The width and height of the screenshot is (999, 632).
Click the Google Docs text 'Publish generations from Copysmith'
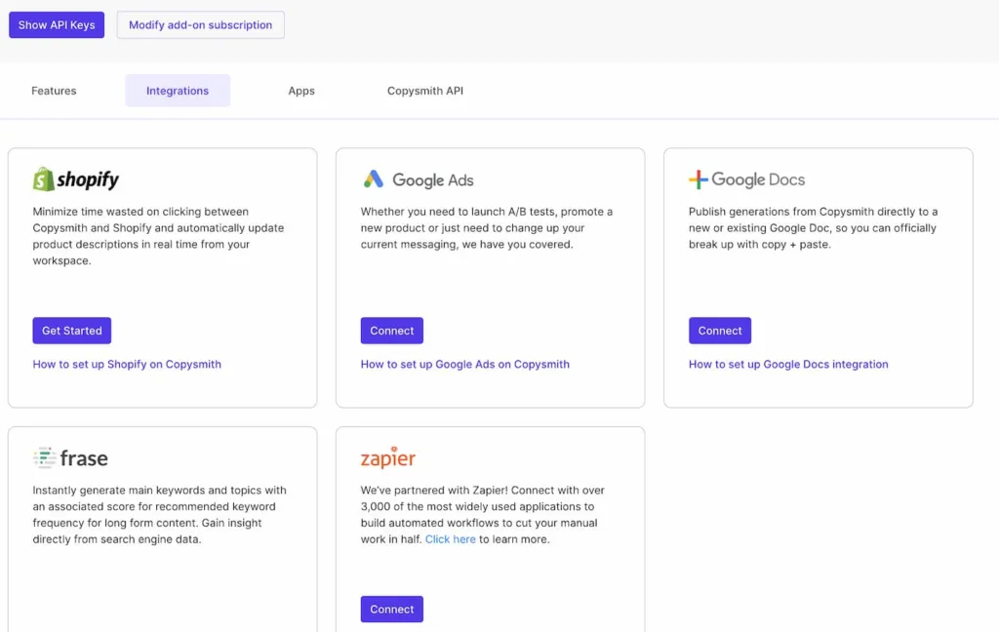coord(813,227)
